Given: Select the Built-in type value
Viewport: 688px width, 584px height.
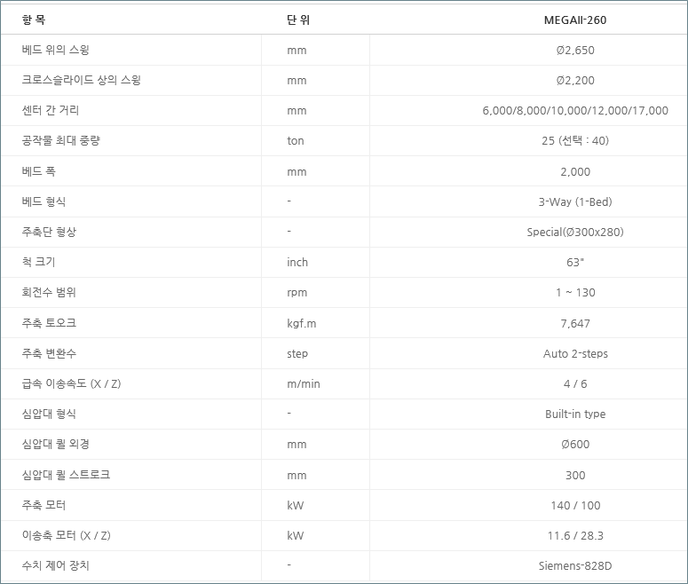Looking at the screenshot, I should tap(575, 414).
